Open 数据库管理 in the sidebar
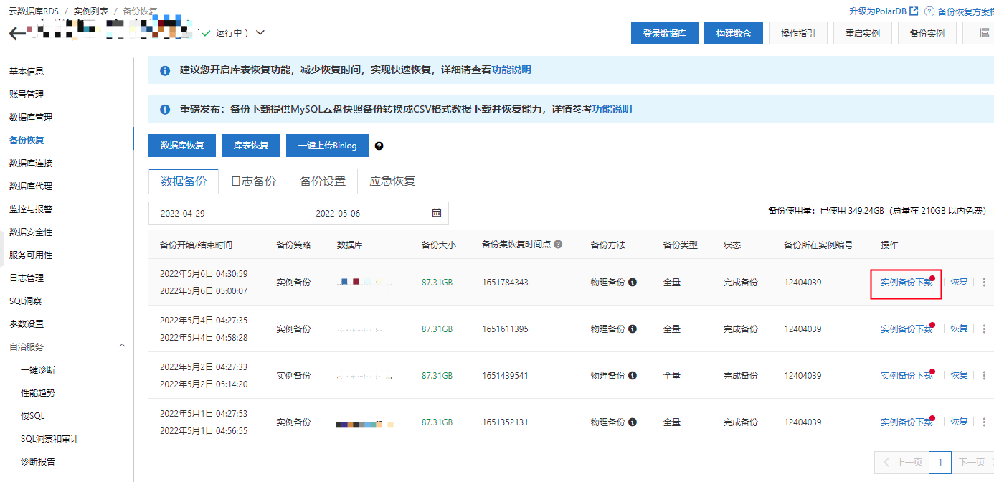The width and height of the screenshot is (994, 482). [31, 117]
